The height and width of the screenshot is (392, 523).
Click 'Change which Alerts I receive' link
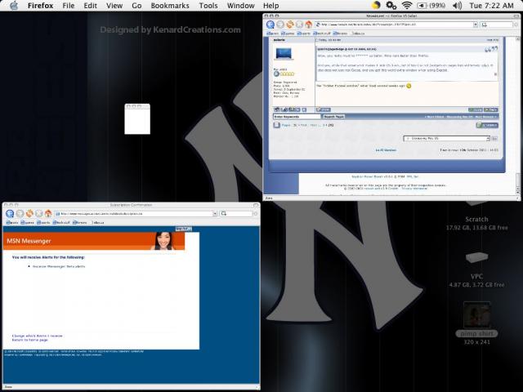point(38,336)
